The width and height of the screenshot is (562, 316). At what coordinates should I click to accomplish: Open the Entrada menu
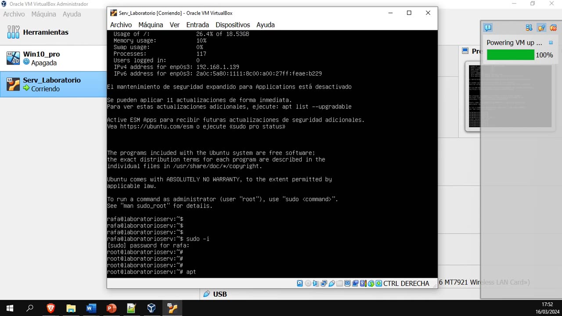198,25
